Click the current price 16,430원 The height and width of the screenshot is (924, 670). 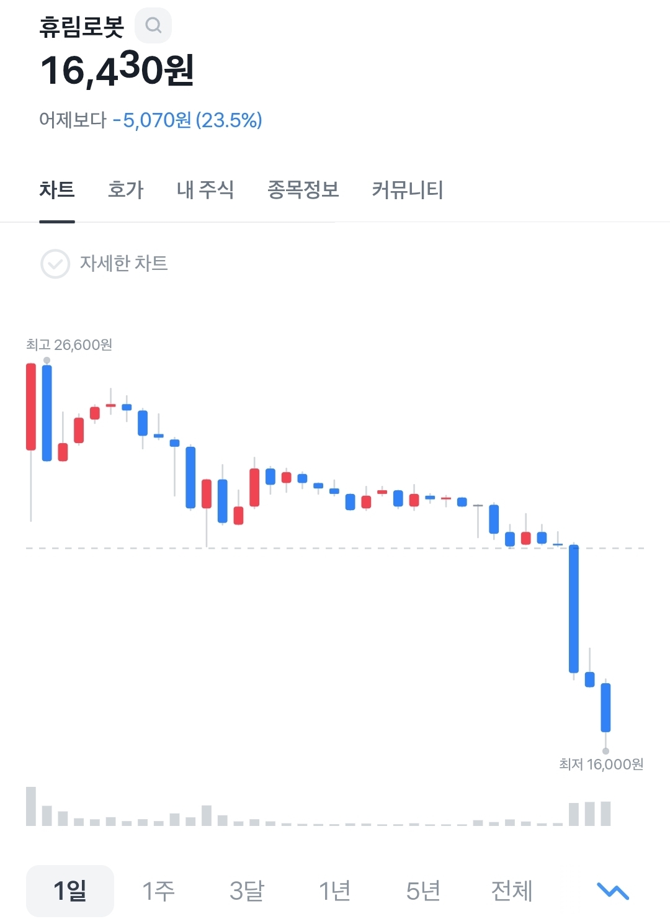point(117,70)
